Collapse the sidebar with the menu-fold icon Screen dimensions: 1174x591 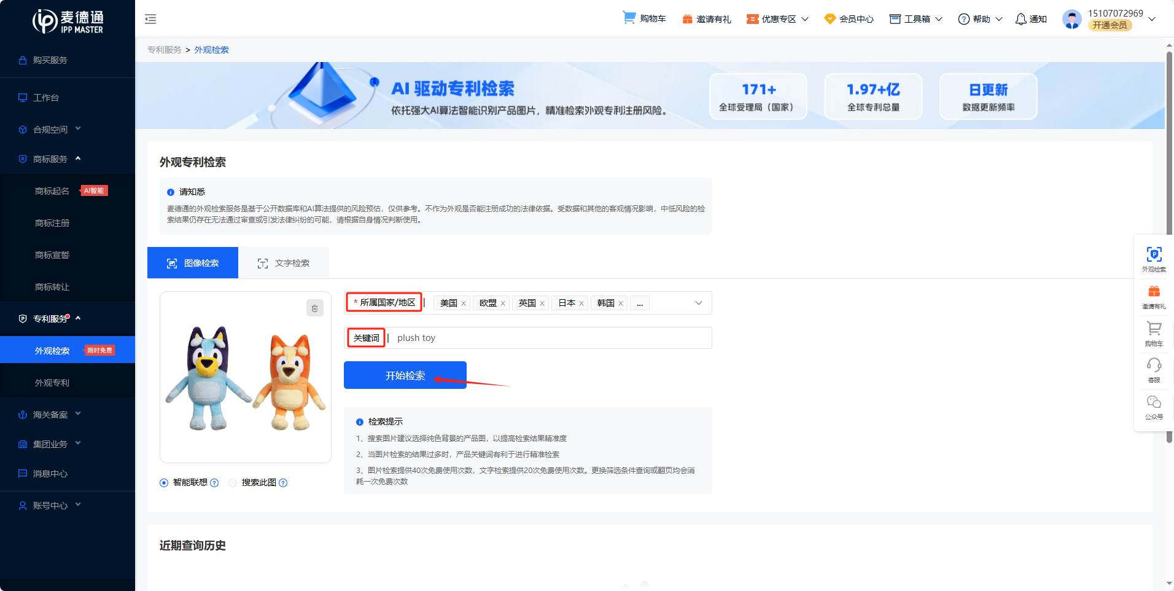[x=150, y=19]
